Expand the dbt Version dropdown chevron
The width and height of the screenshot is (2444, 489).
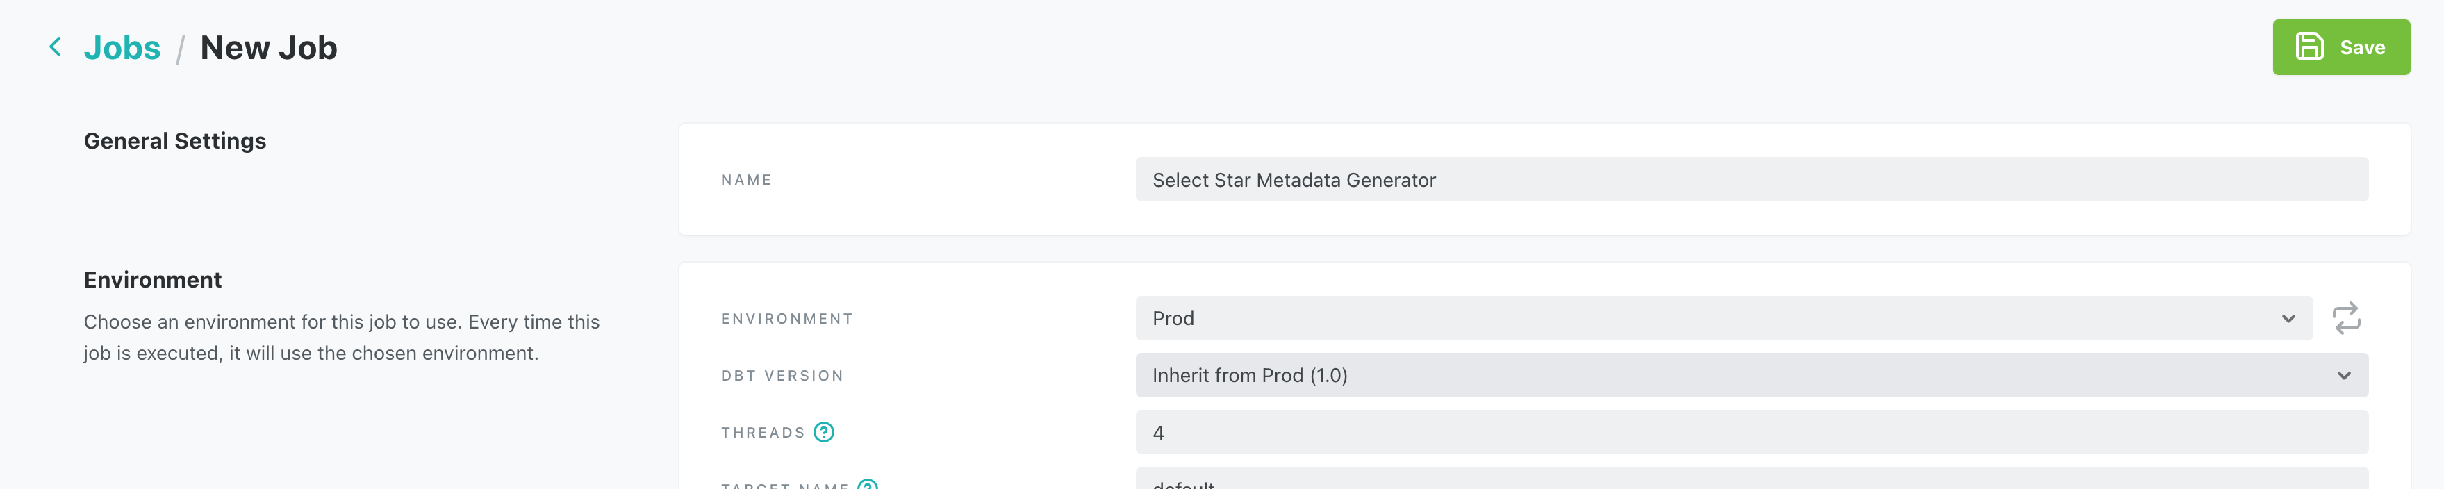click(2343, 376)
